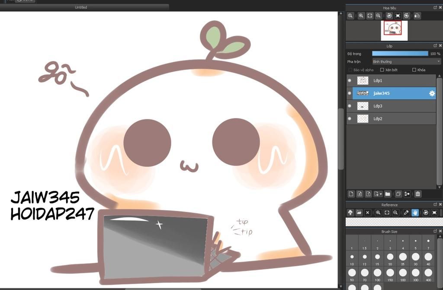Toggle visibility of jaiw345 layer
Viewport: 443px width, 290px height.
pyautogui.click(x=350, y=93)
